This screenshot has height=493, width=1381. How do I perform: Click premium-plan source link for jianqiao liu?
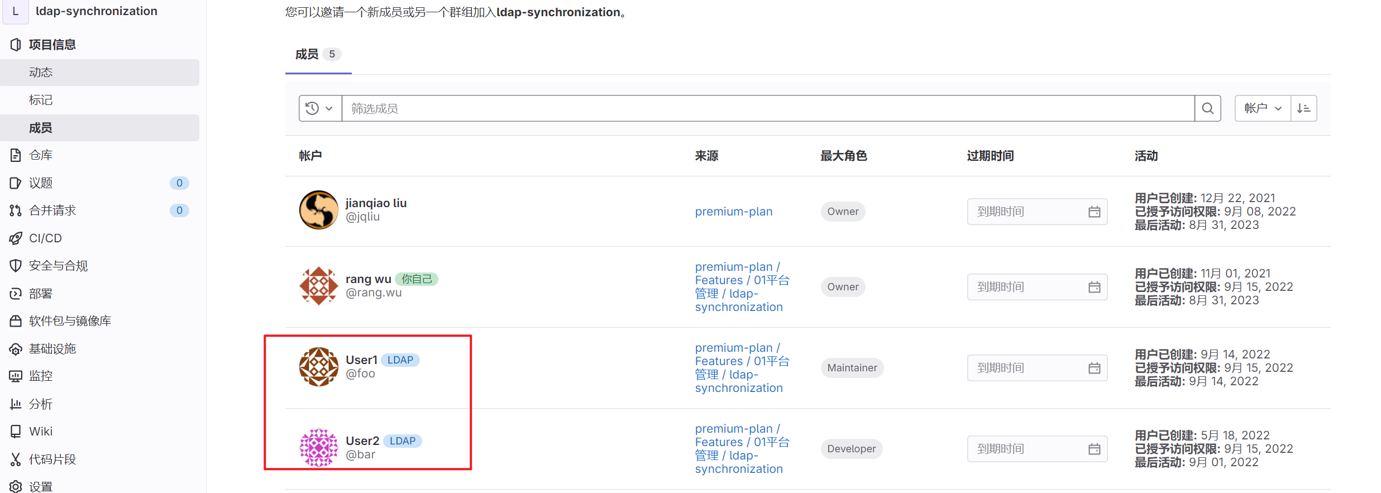click(x=733, y=212)
